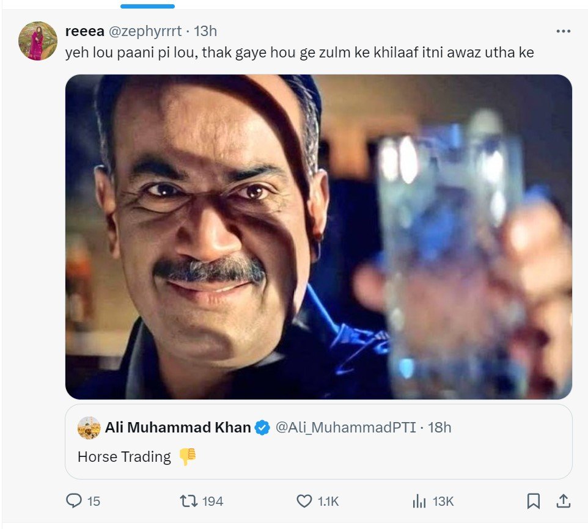
Task: Open the Ali Muhammad Khan name
Action: (x=178, y=428)
